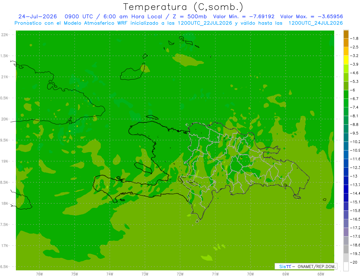The height and width of the screenshot is (278, 360).
Task: Click the '71W' longitude axis label
Action: pyautogui.click(x=215, y=274)
